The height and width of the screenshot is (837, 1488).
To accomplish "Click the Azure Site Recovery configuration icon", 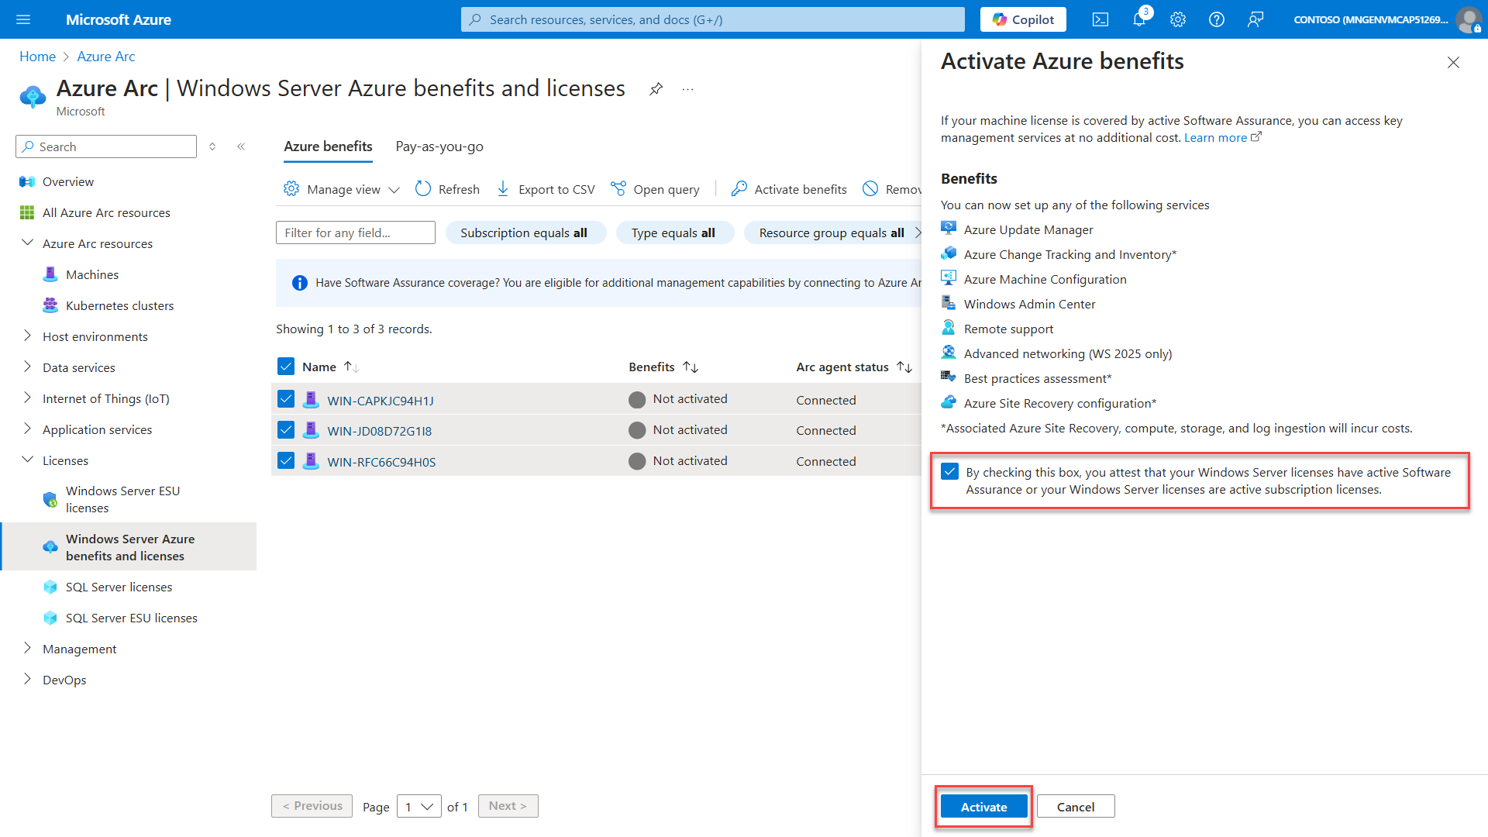I will coord(949,403).
